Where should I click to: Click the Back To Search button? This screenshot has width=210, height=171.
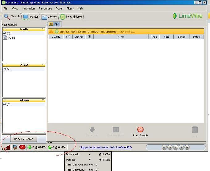(24, 139)
